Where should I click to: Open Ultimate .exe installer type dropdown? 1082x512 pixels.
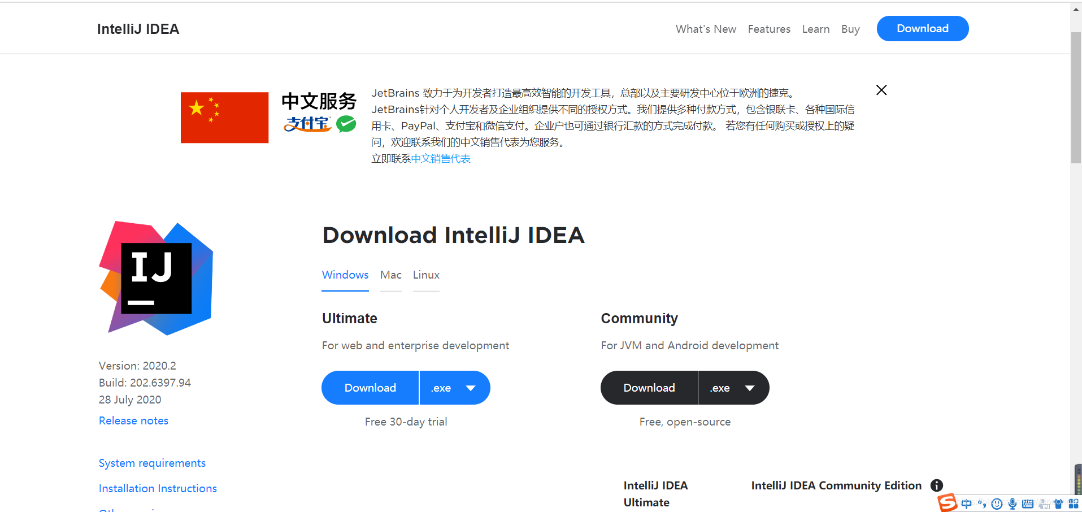[x=455, y=388]
